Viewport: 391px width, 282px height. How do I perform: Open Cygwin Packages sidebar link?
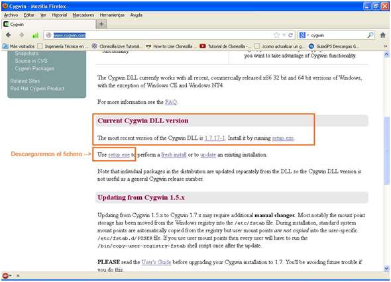point(34,68)
